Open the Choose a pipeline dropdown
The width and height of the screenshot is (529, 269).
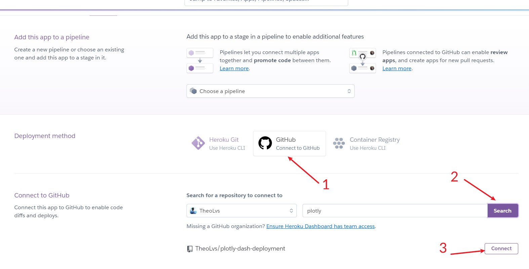click(x=271, y=91)
